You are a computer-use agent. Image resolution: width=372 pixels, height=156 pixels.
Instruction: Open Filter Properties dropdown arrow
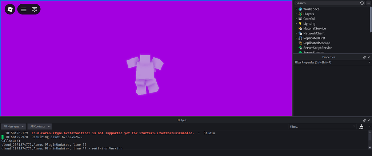[369, 62]
